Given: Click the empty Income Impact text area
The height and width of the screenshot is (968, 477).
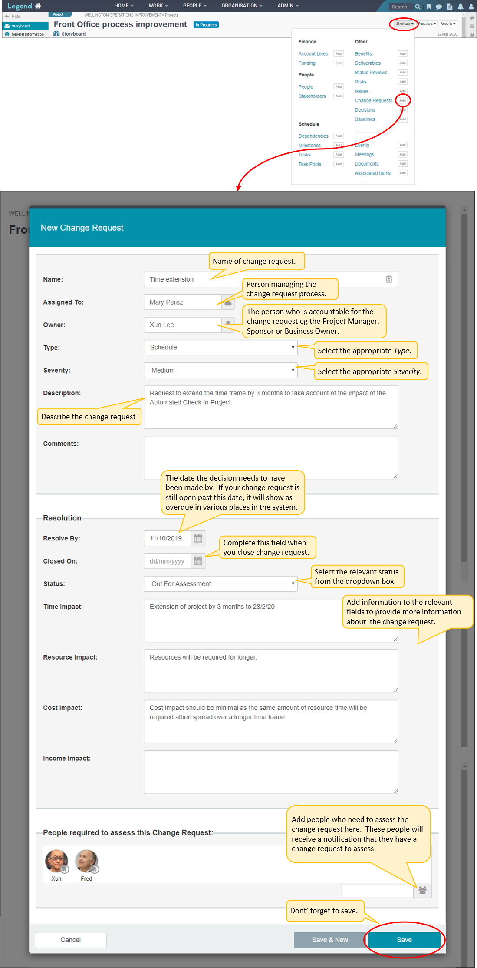Looking at the screenshot, I should [x=271, y=772].
